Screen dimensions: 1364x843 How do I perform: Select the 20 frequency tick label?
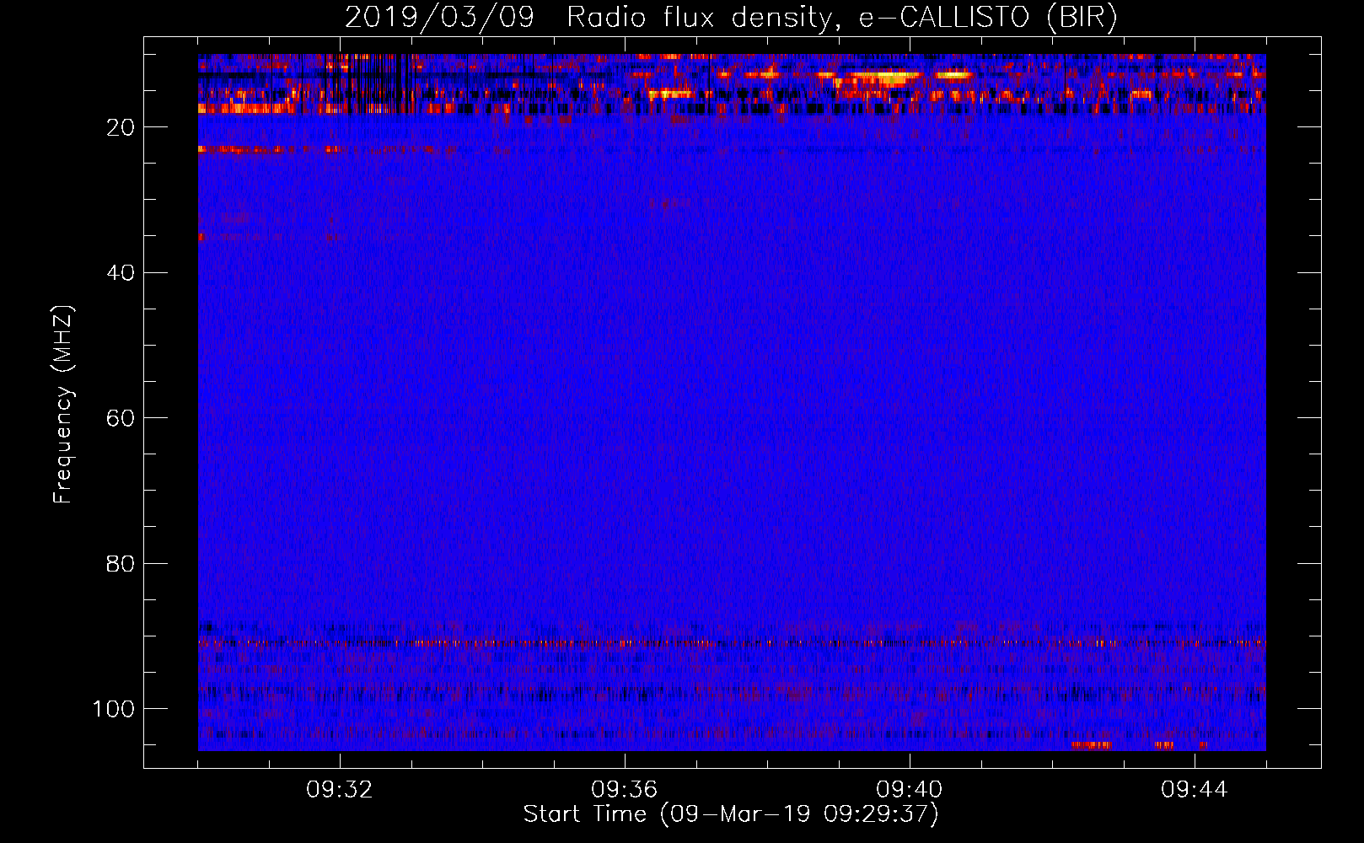tap(121, 127)
